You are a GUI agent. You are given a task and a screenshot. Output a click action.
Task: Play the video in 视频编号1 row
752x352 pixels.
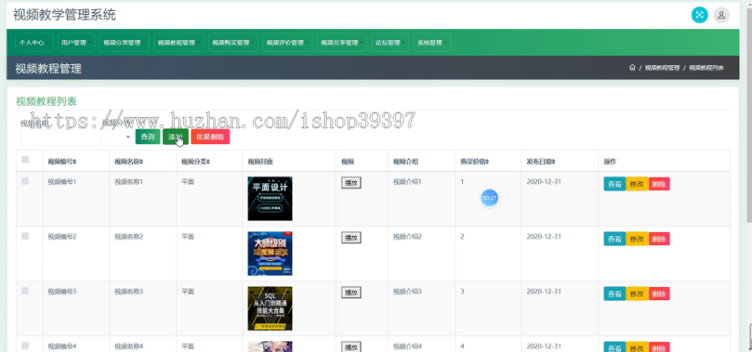point(351,183)
